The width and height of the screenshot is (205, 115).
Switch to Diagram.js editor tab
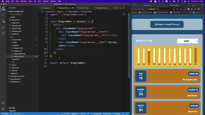(47, 8)
